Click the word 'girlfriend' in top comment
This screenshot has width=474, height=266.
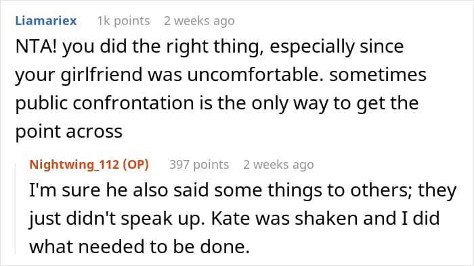pyautogui.click(x=102, y=75)
